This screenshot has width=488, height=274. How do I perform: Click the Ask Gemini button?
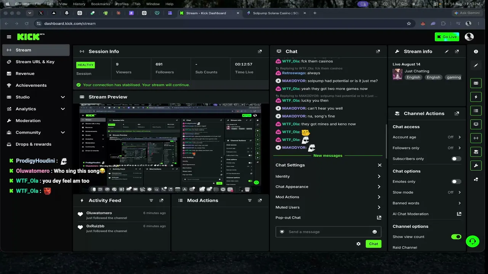467,13
